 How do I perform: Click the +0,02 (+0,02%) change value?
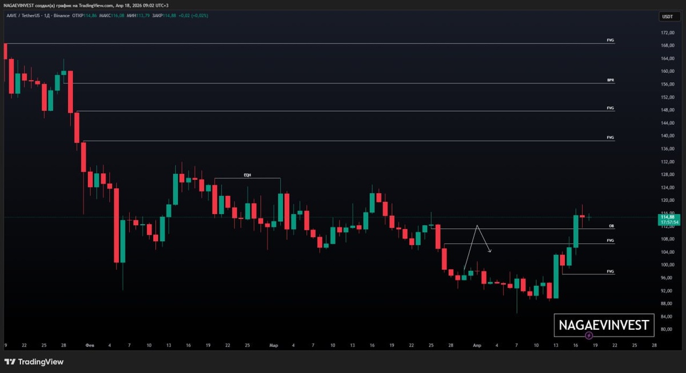pyautogui.click(x=193, y=15)
